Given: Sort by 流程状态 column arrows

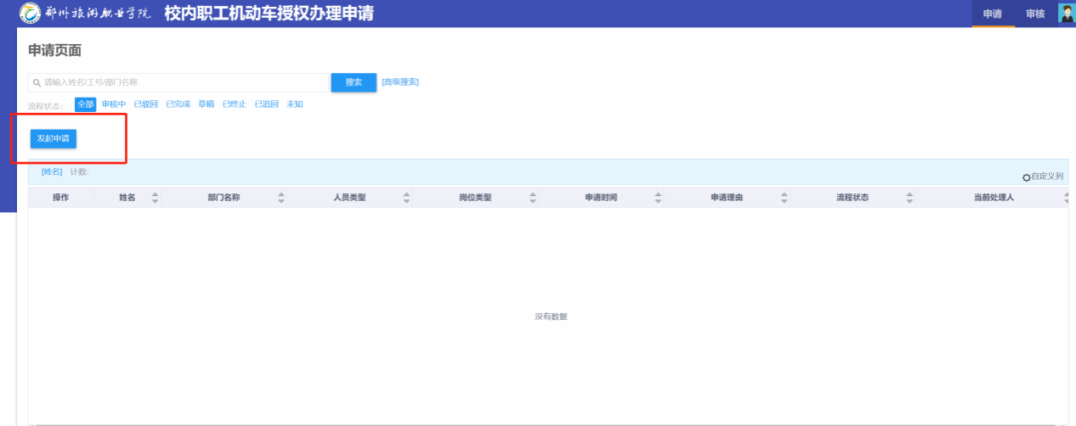Looking at the screenshot, I should tap(909, 198).
